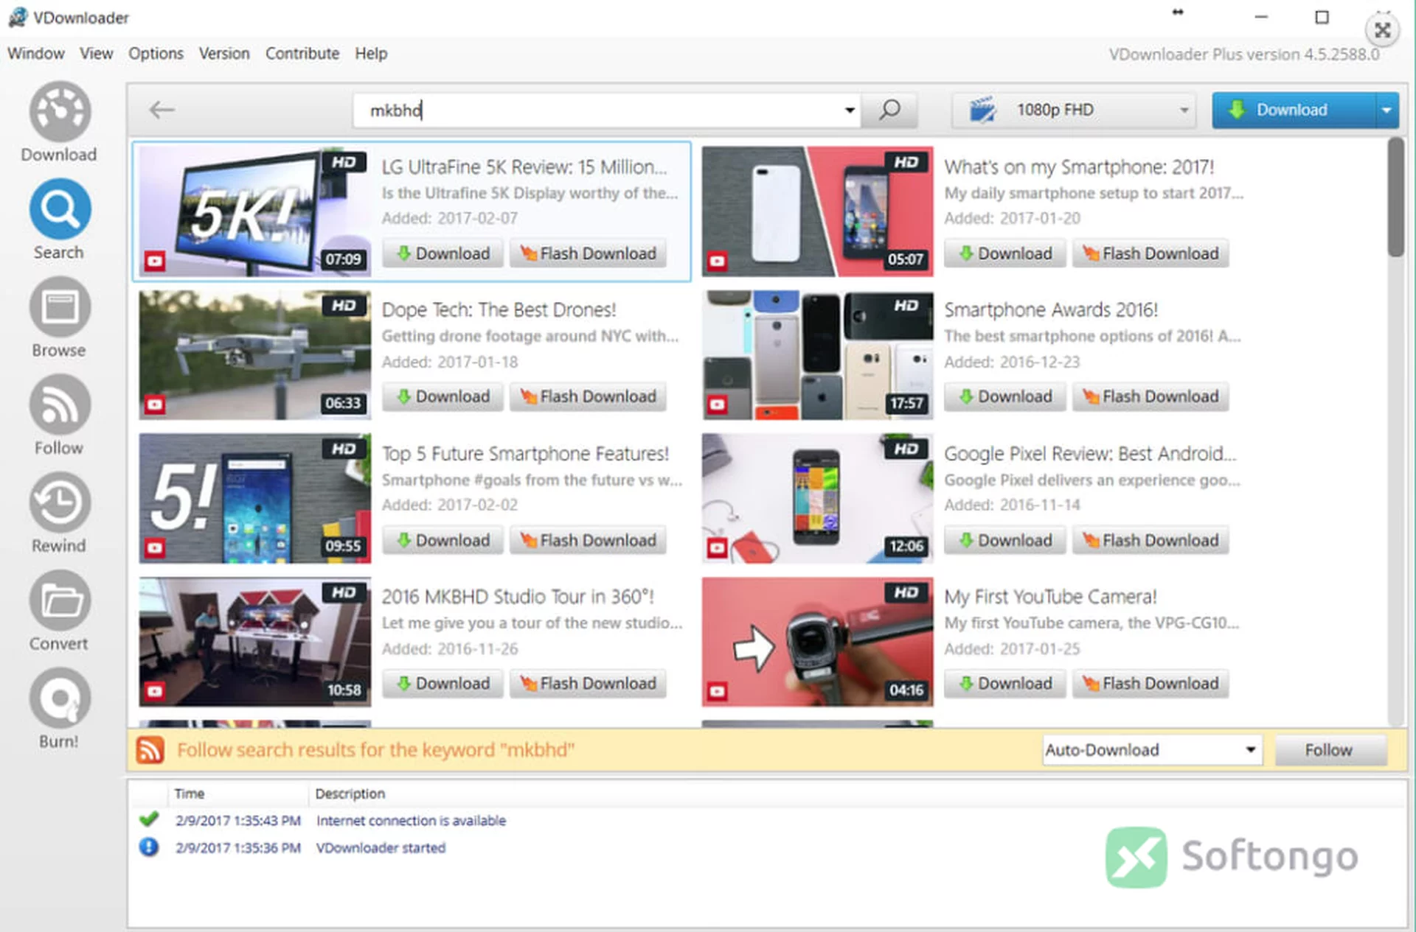1416x932 pixels.
Task: Expand the search history dropdown arrow
Action: click(x=850, y=111)
